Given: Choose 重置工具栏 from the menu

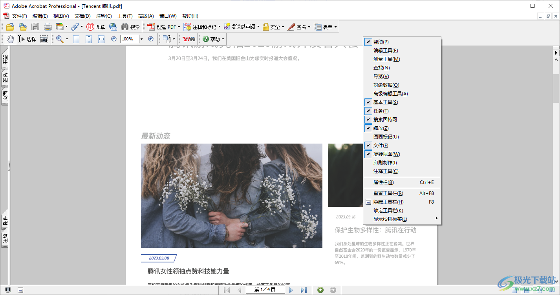Looking at the screenshot, I should [402, 193].
